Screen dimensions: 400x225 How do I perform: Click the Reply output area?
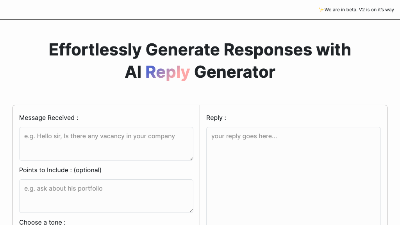coord(293,172)
